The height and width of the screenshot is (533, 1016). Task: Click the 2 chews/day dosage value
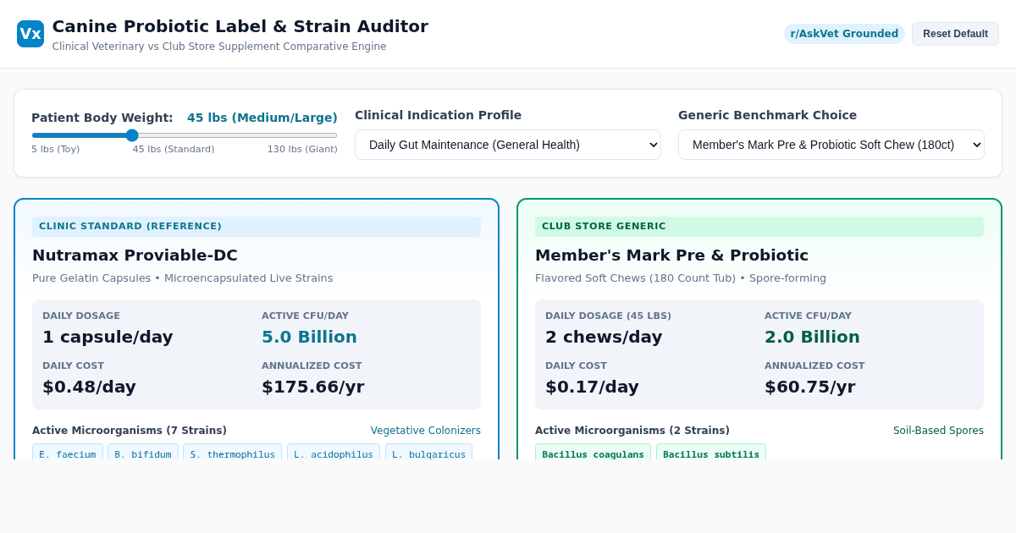604,337
